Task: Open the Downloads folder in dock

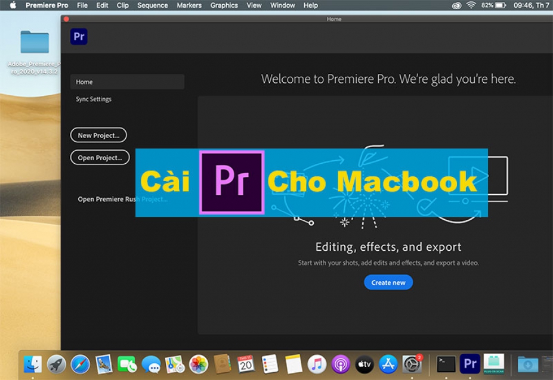Action: pos(527,364)
